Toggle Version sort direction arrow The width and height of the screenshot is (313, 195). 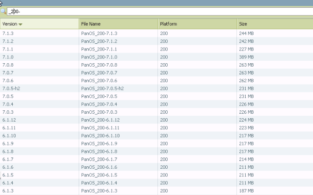pos(20,24)
